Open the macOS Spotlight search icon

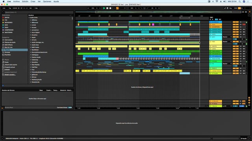click(240, 2)
